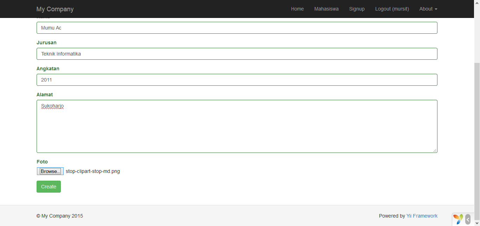The image size is (480, 226).
Task: Click the Yii logo in the debug toolbar
Action: pos(458,219)
